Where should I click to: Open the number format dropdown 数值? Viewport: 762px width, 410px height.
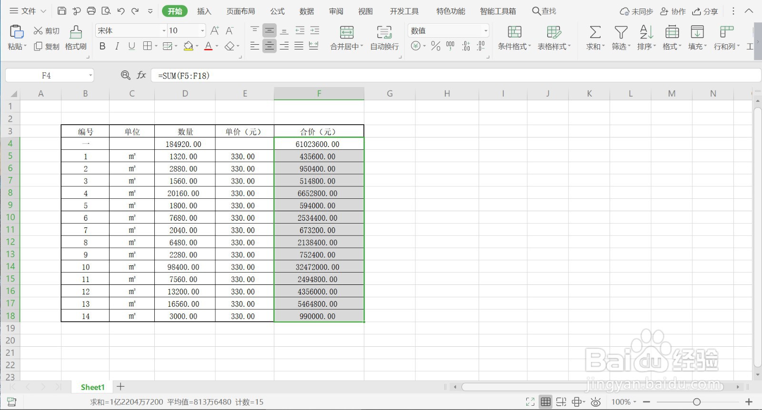point(486,31)
